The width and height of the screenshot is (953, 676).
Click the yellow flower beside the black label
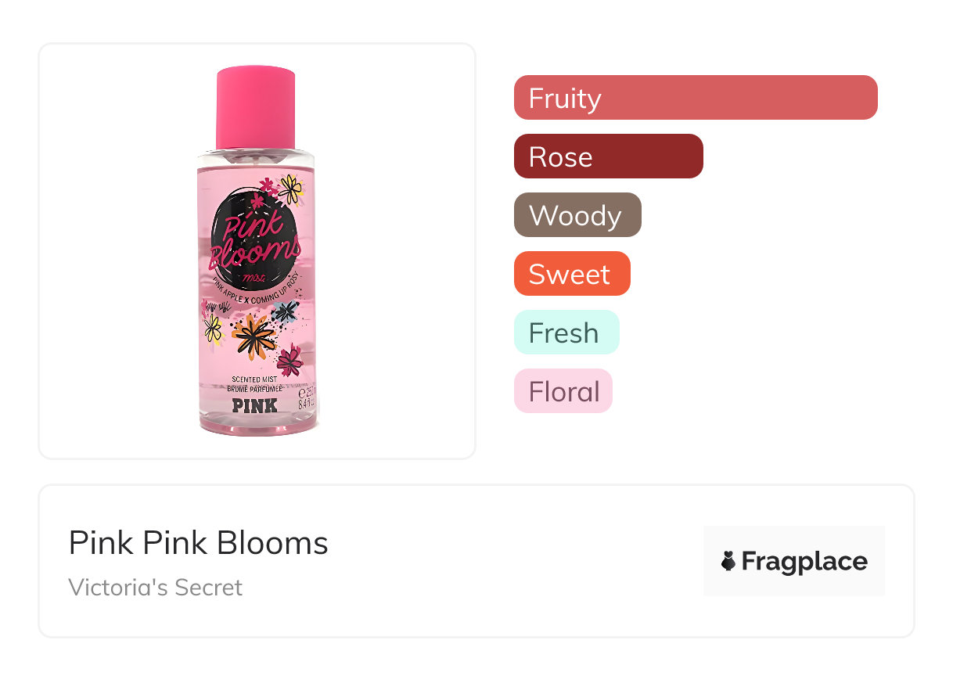291,188
